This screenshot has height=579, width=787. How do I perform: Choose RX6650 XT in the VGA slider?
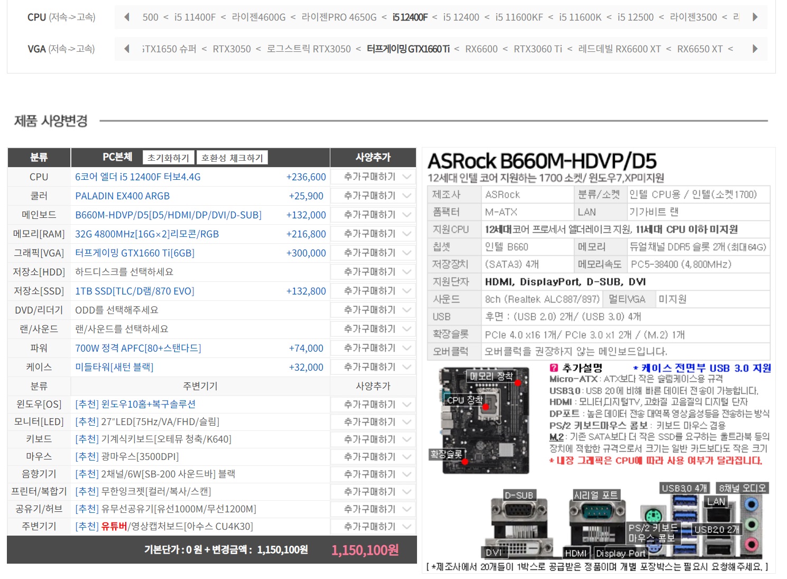pyautogui.click(x=700, y=49)
